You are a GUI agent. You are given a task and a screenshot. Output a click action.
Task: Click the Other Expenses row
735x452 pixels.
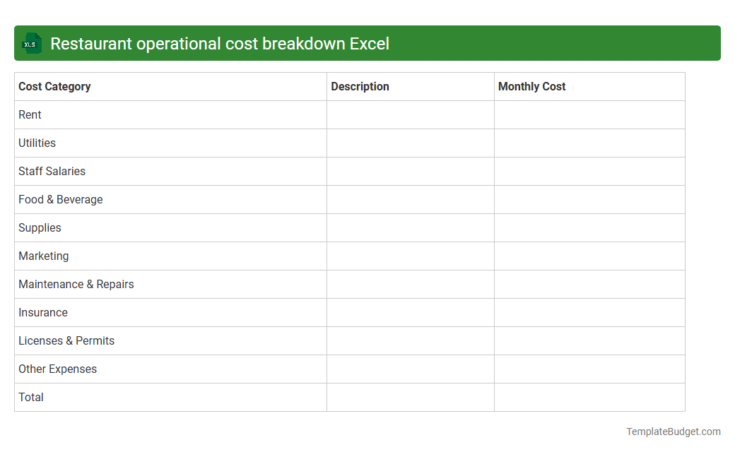57,369
